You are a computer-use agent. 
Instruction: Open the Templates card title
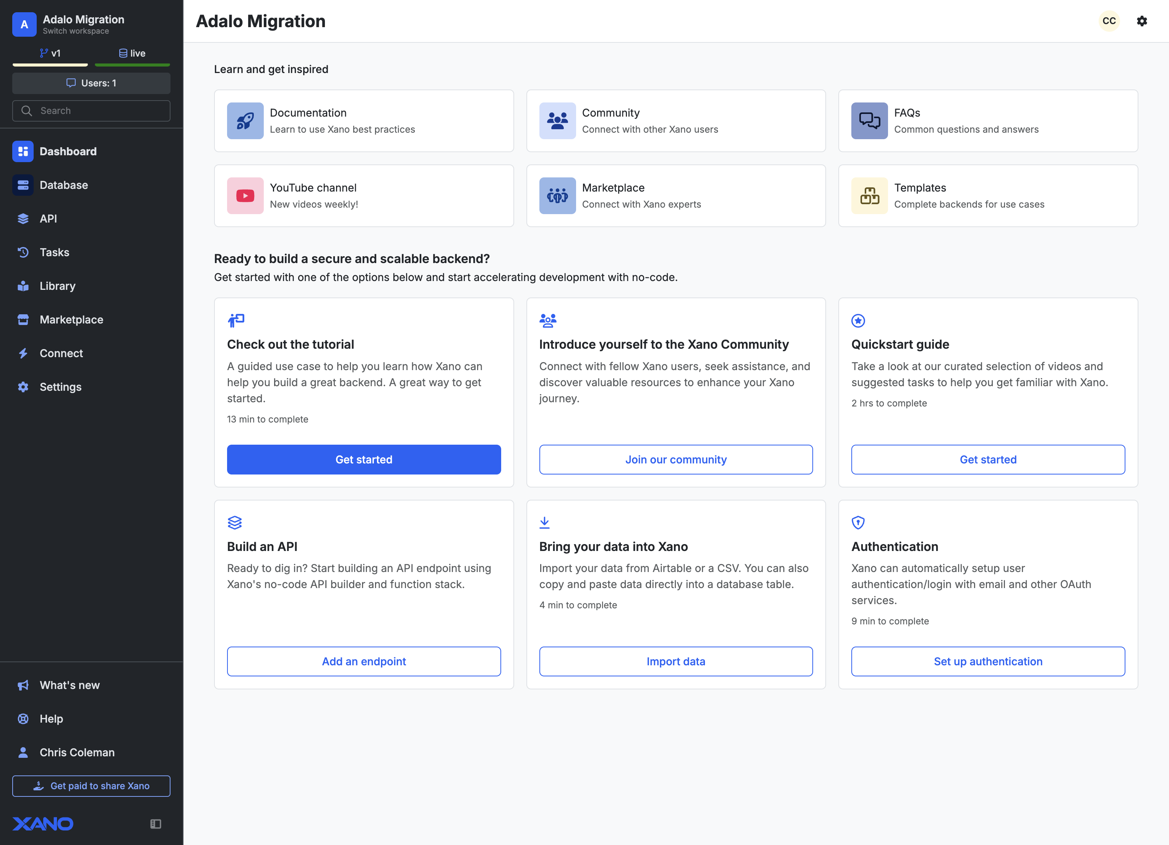(920, 188)
